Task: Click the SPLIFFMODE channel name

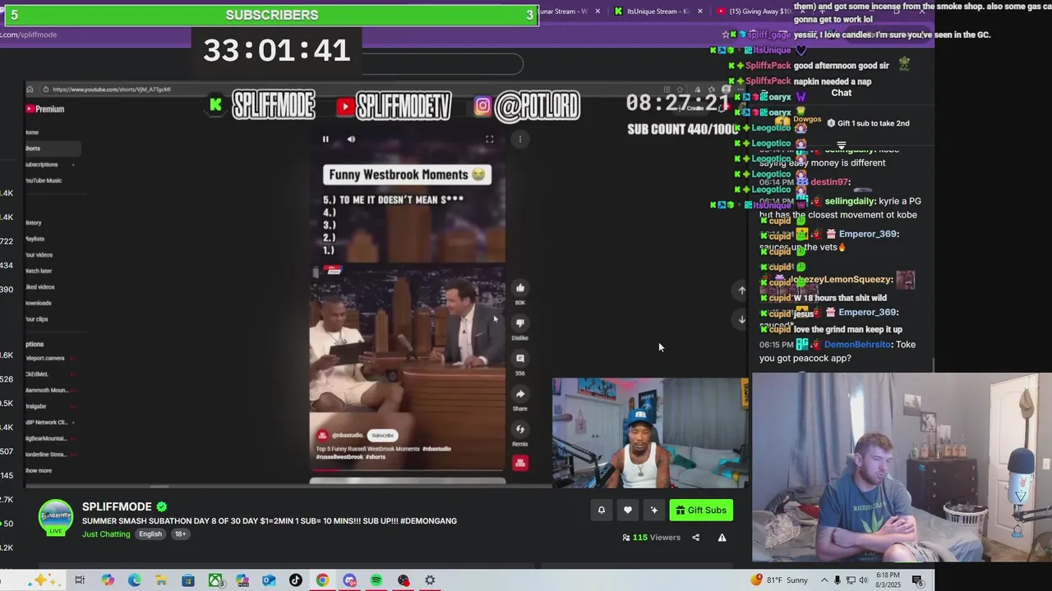Action: pos(117,506)
